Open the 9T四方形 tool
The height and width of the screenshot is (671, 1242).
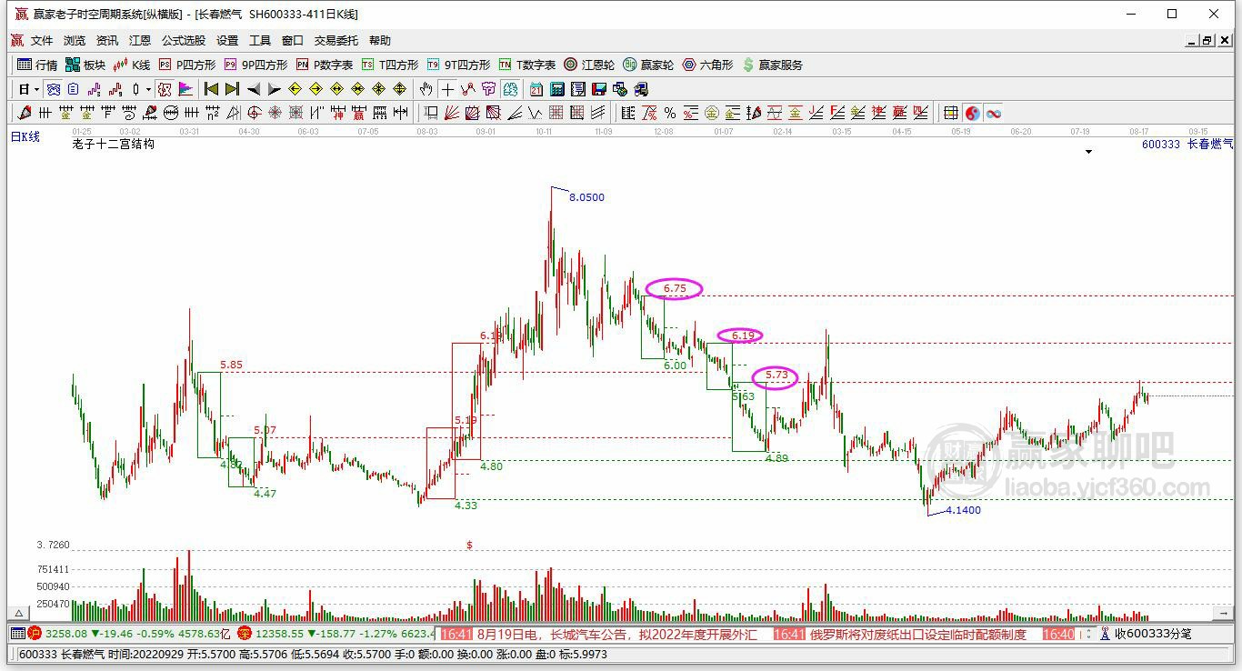[458, 65]
